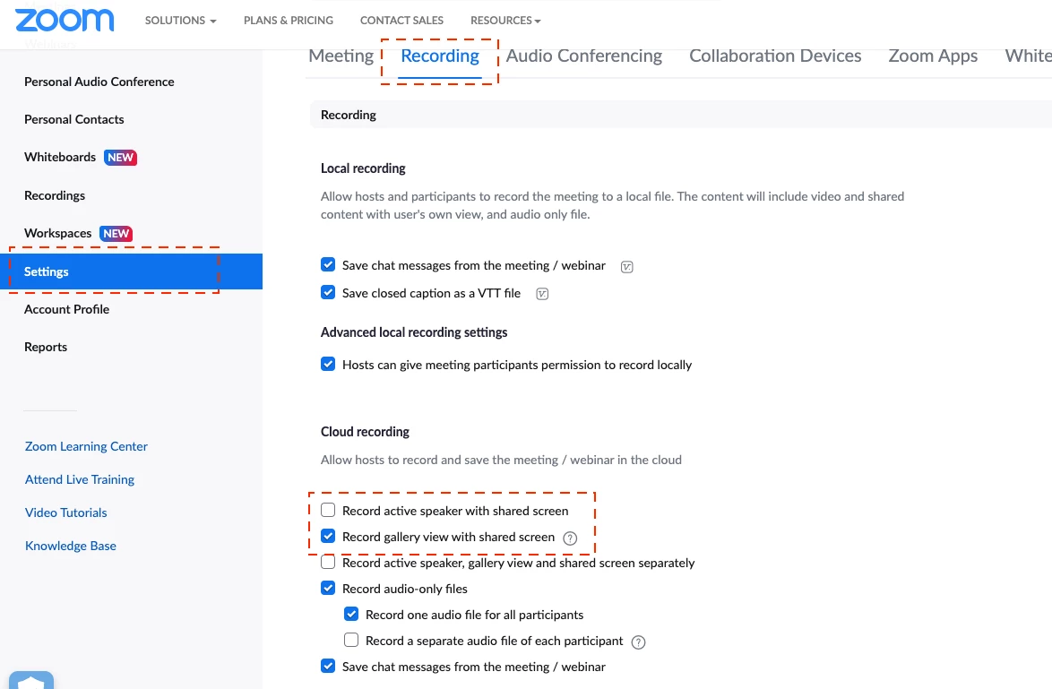Open Reports in sidebar
Image resolution: width=1052 pixels, height=689 pixels.
coord(46,347)
